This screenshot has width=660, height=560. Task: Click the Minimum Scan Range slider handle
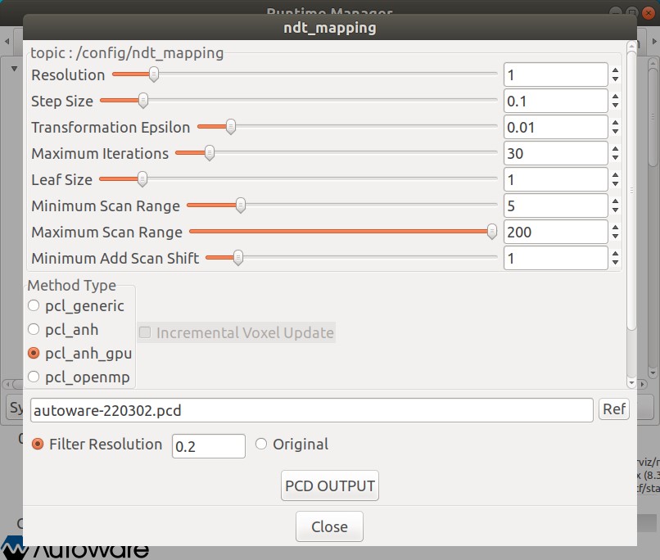coord(241,205)
